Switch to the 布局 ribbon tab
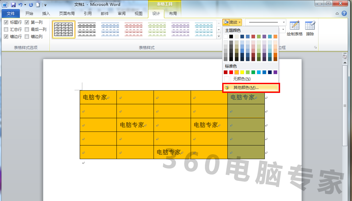This screenshot has width=352, height=201. tap(173, 13)
